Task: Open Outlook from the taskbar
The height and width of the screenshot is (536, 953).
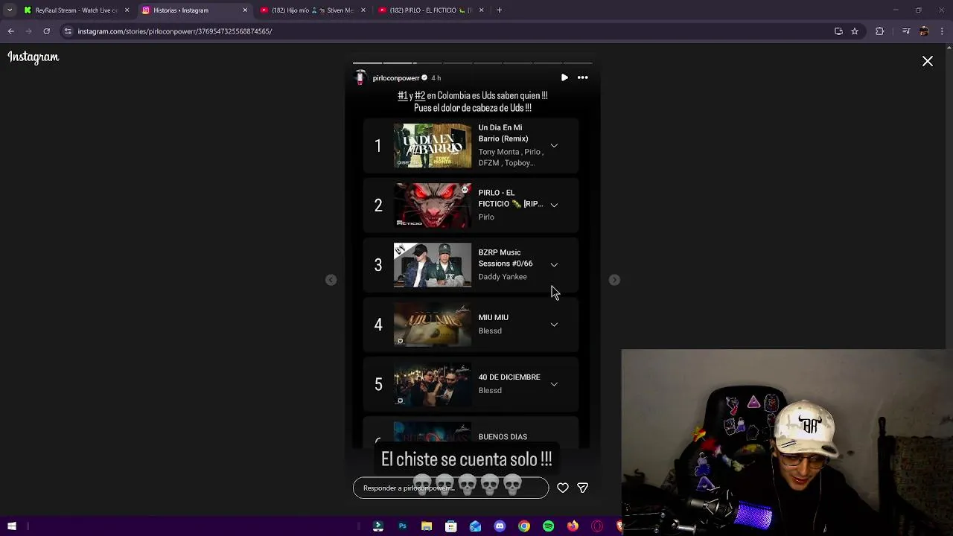Action: click(475, 526)
